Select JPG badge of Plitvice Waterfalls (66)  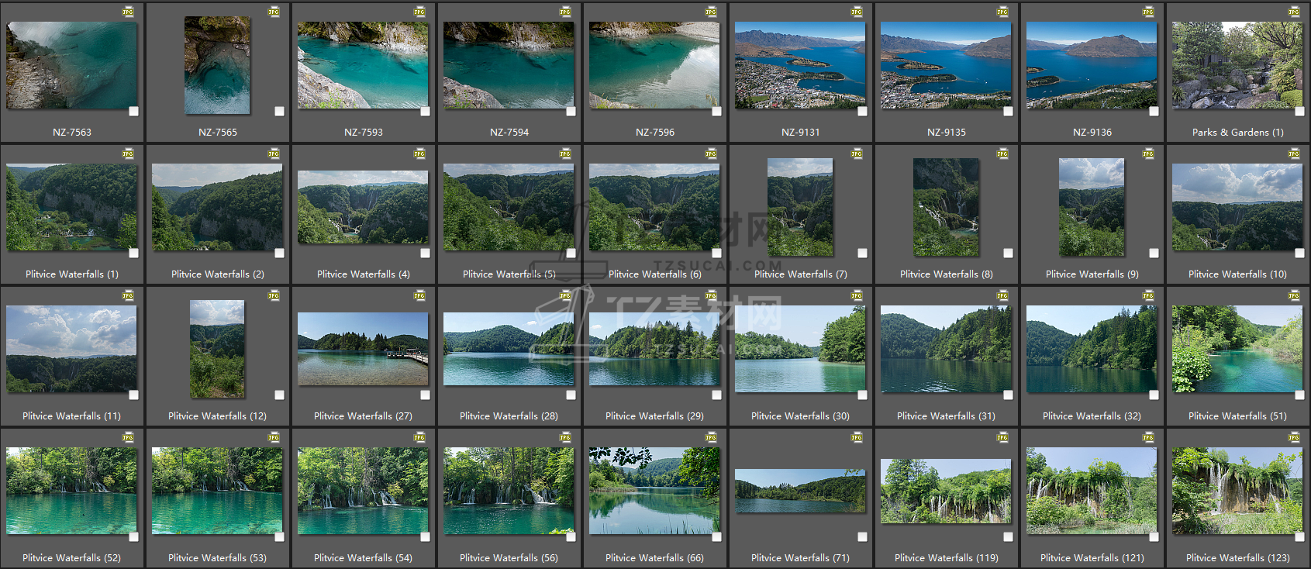tap(711, 437)
